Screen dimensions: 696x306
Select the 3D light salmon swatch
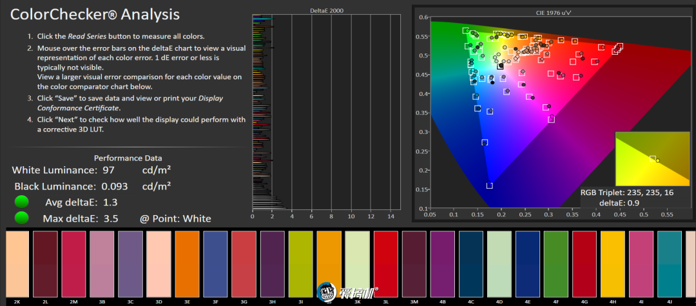point(159,264)
